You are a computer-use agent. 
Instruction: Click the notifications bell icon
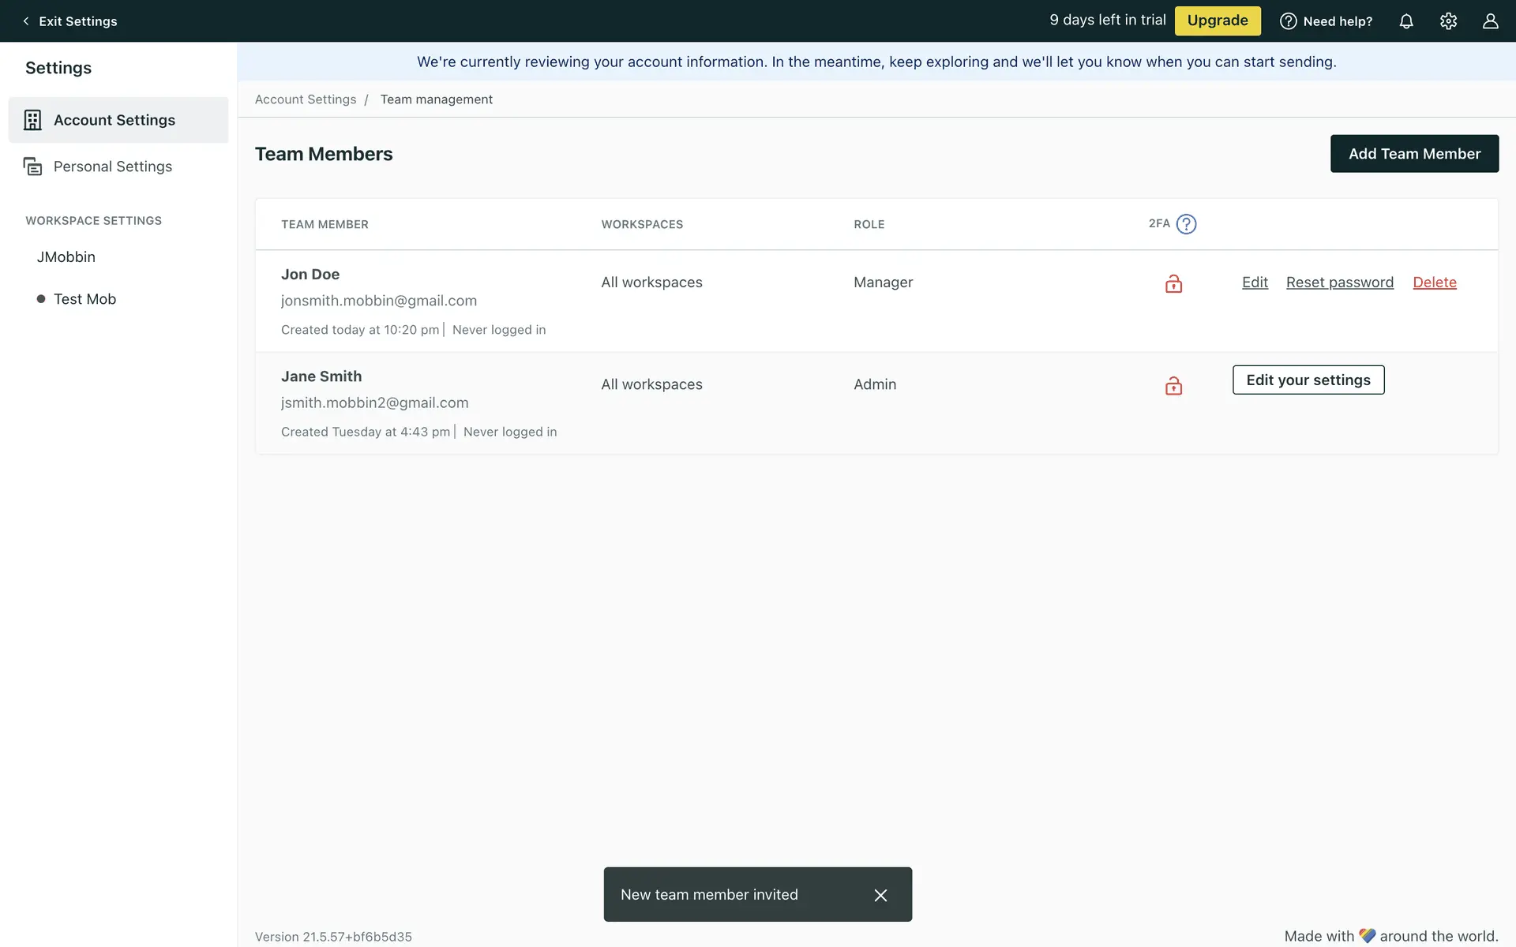click(1406, 21)
